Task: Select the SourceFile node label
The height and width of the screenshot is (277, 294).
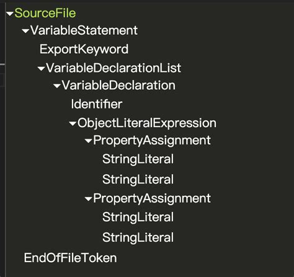Action: [x=45, y=13]
